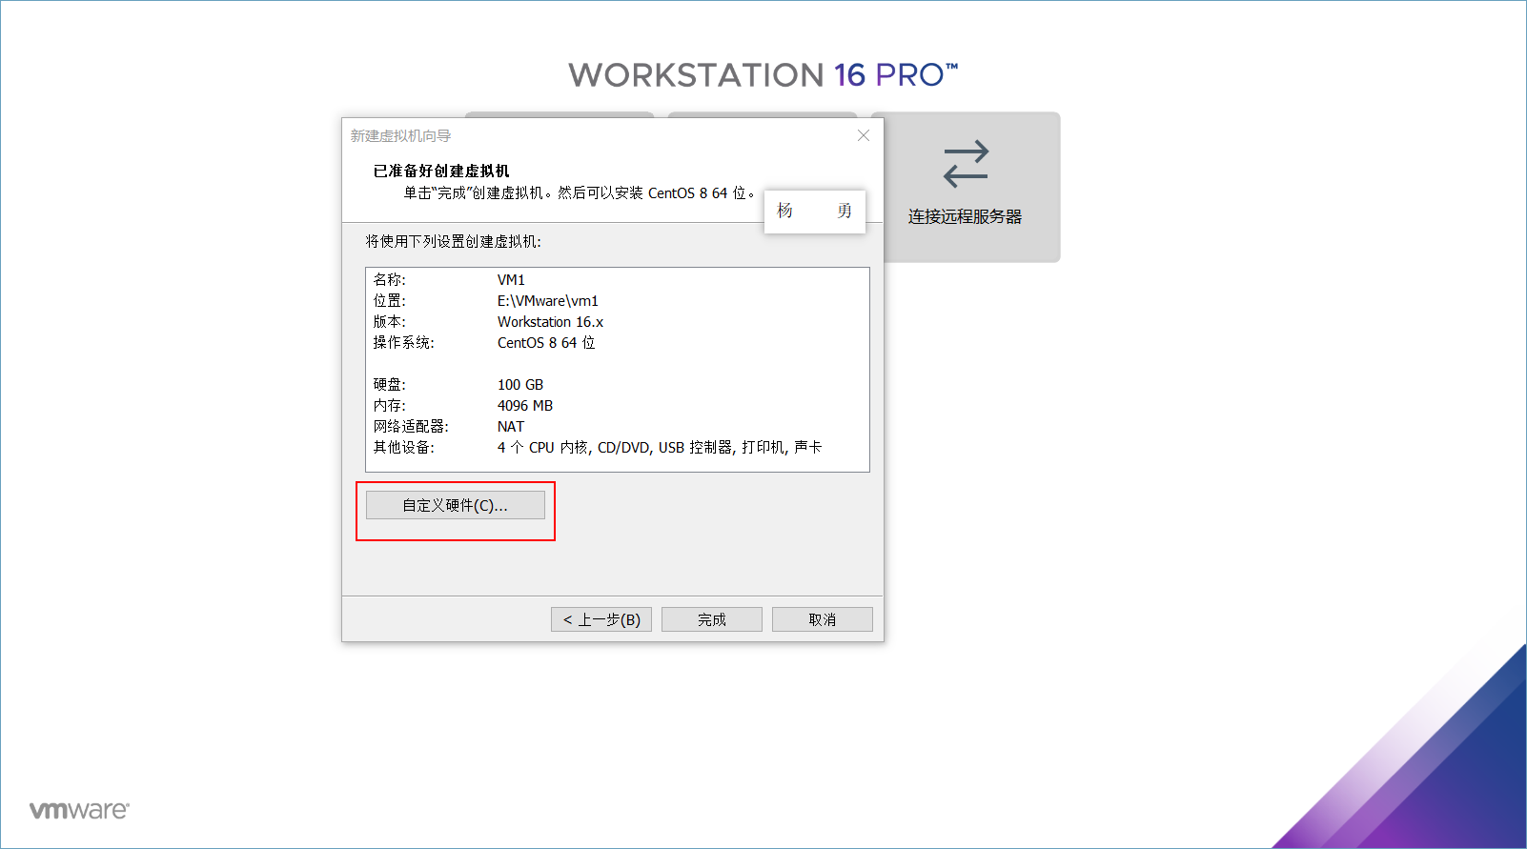Click the 名称: label row

click(390, 279)
